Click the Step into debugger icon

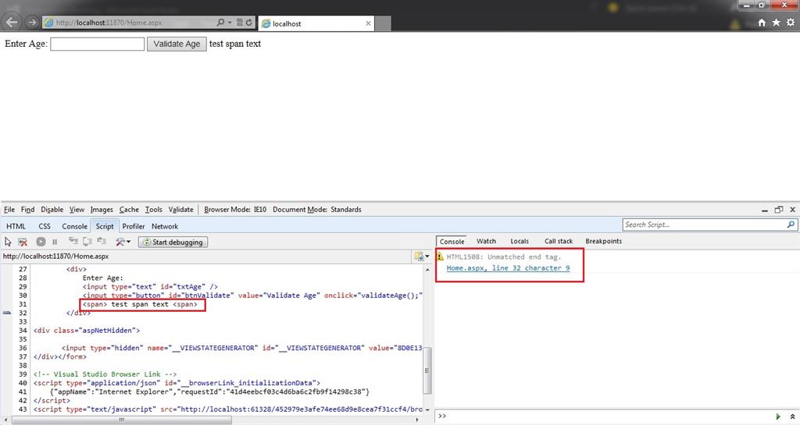(73, 241)
